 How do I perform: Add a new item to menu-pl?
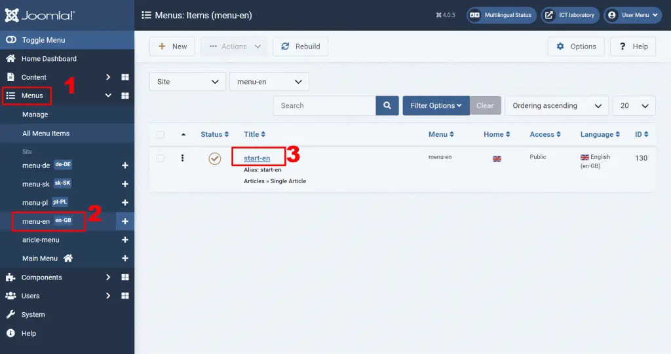click(125, 202)
